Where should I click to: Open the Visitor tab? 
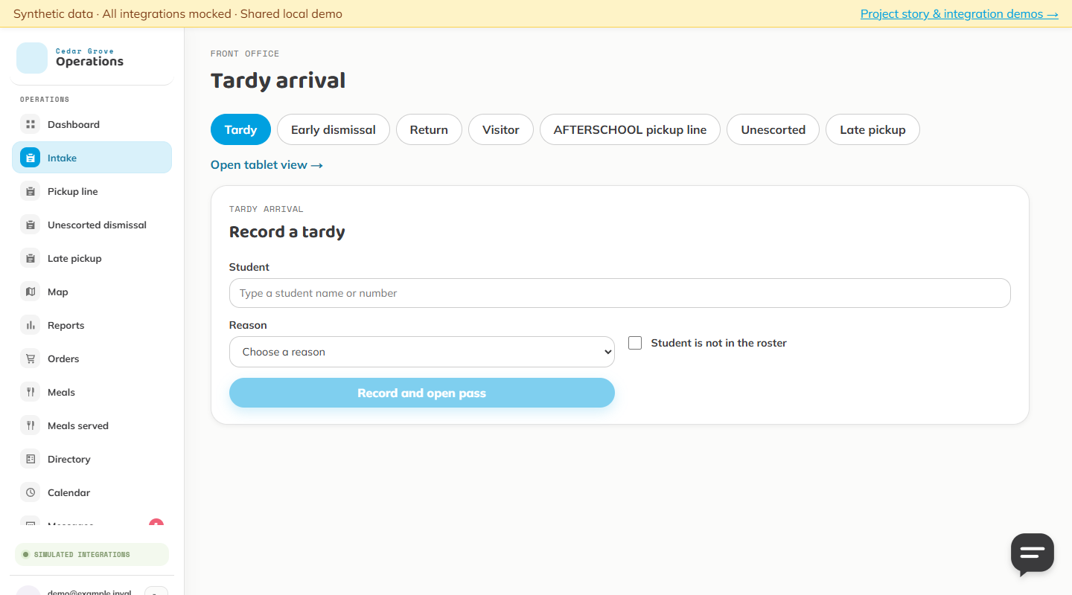coord(501,129)
